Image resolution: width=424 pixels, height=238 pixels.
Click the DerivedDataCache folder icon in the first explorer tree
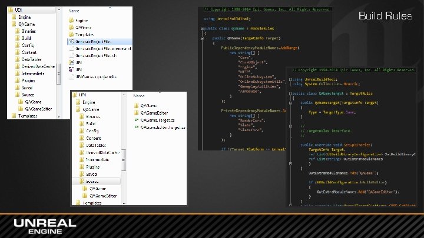click(18, 66)
